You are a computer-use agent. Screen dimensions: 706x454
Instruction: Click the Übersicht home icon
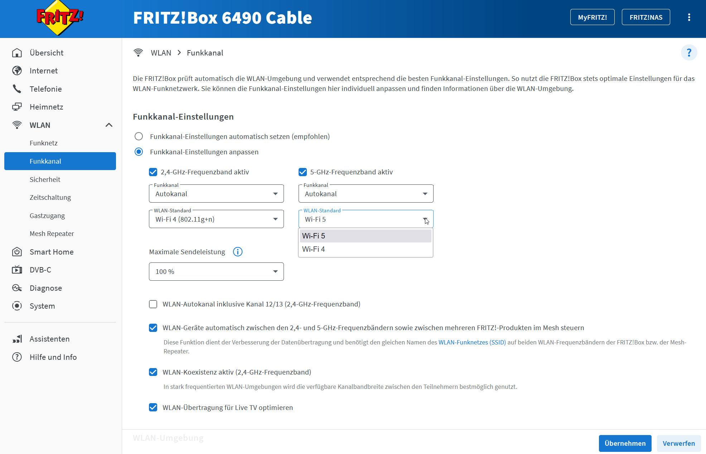17,53
